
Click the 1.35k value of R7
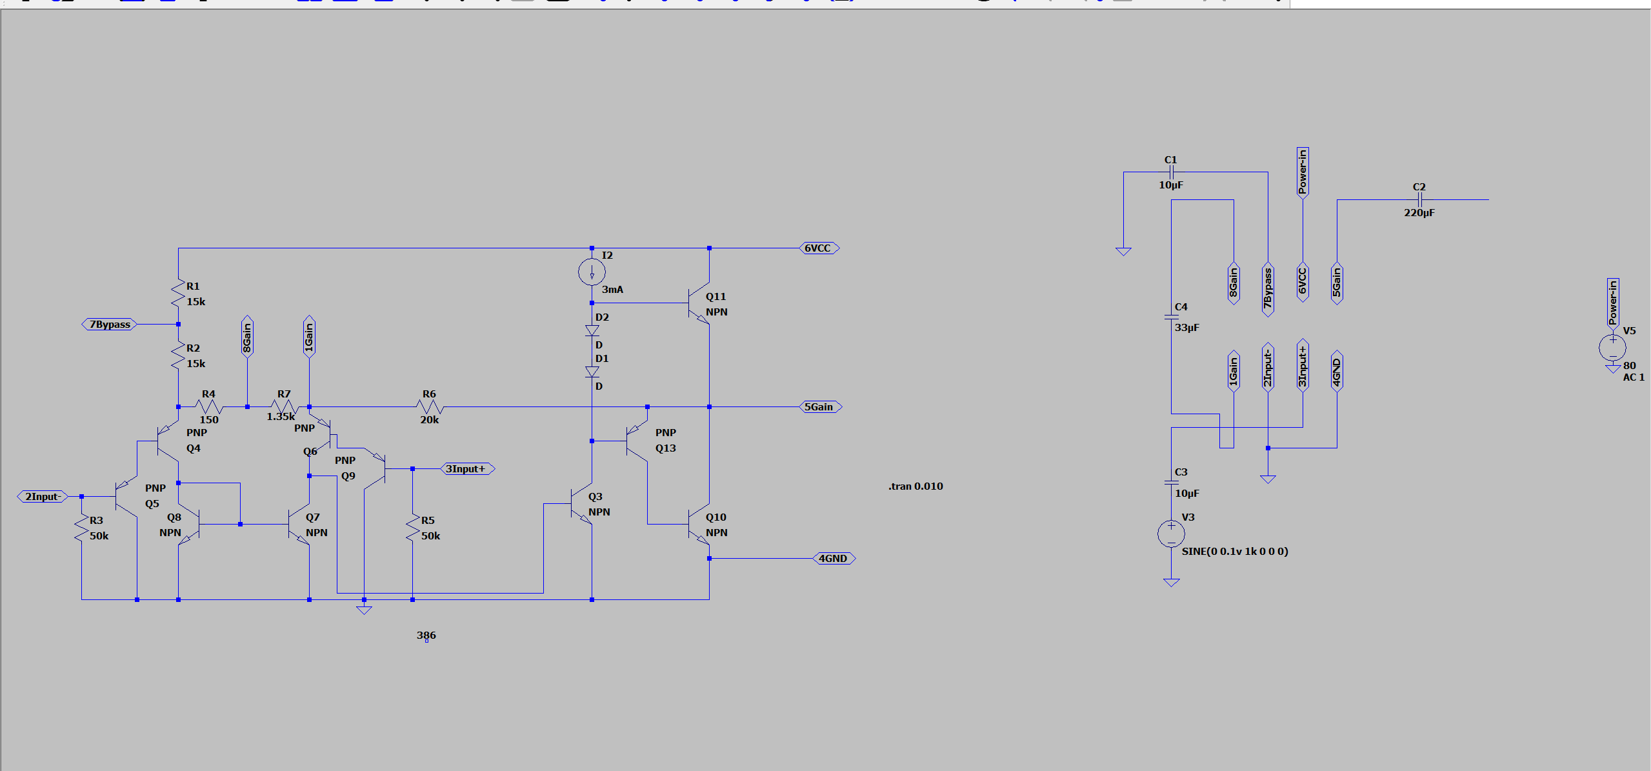[281, 417]
